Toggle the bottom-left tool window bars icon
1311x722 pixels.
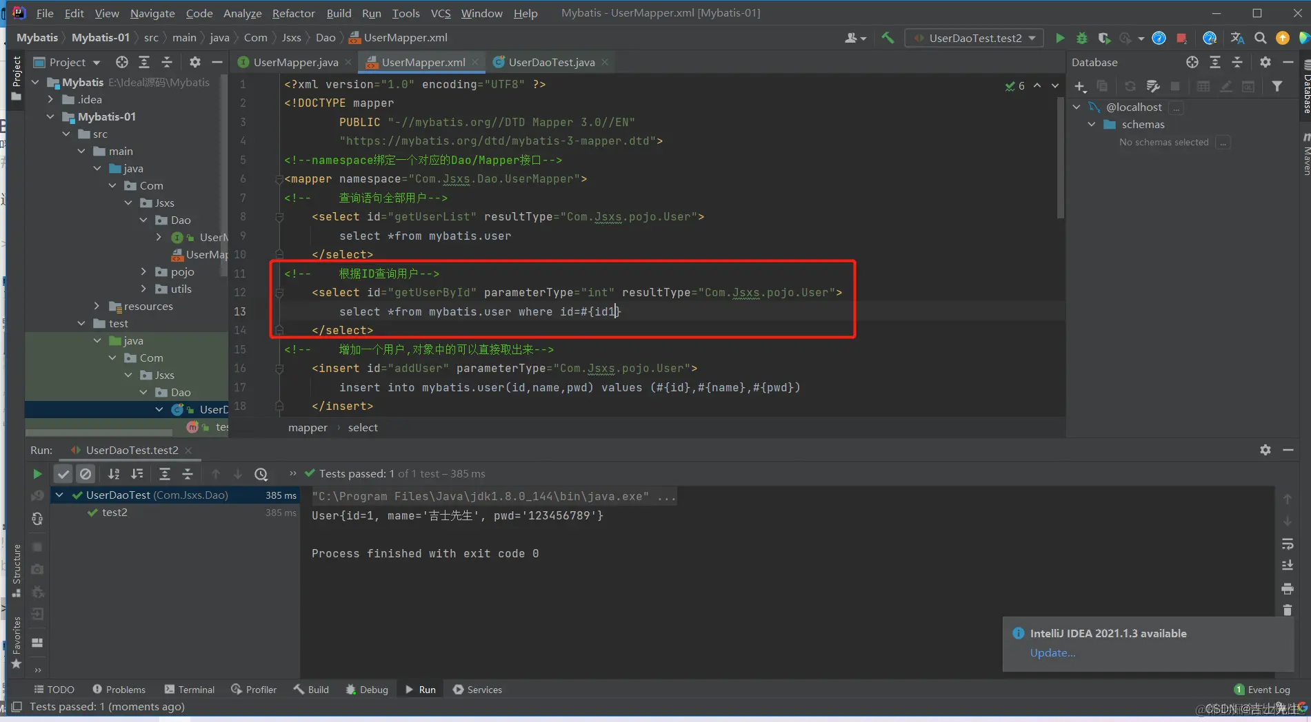[17, 707]
